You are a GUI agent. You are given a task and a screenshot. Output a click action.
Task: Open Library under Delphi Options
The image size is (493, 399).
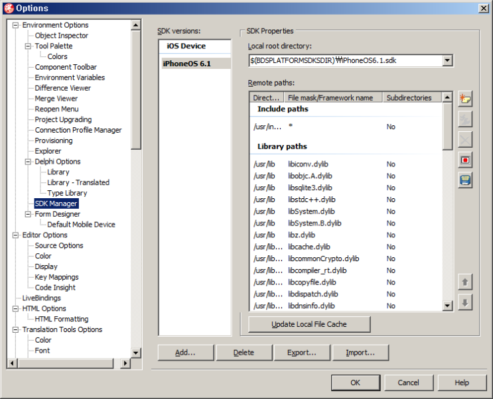[x=58, y=172]
